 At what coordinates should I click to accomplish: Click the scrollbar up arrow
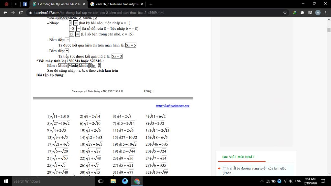pyautogui.click(x=329, y=19)
